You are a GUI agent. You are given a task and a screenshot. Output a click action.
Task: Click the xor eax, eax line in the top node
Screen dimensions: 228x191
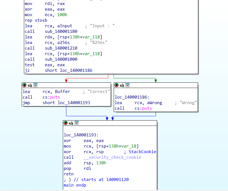coord(45,9)
